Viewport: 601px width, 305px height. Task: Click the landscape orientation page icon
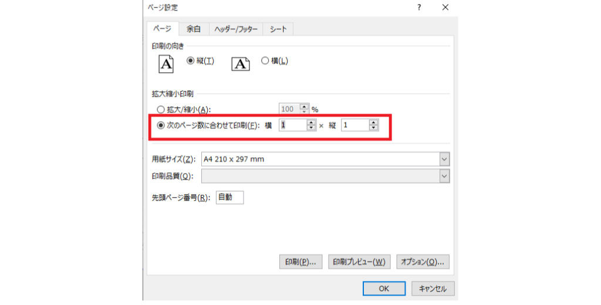click(241, 63)
